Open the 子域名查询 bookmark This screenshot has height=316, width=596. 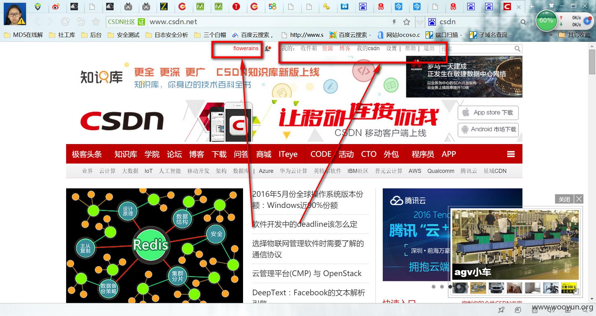pyautogui.click(x=490, y=35)
